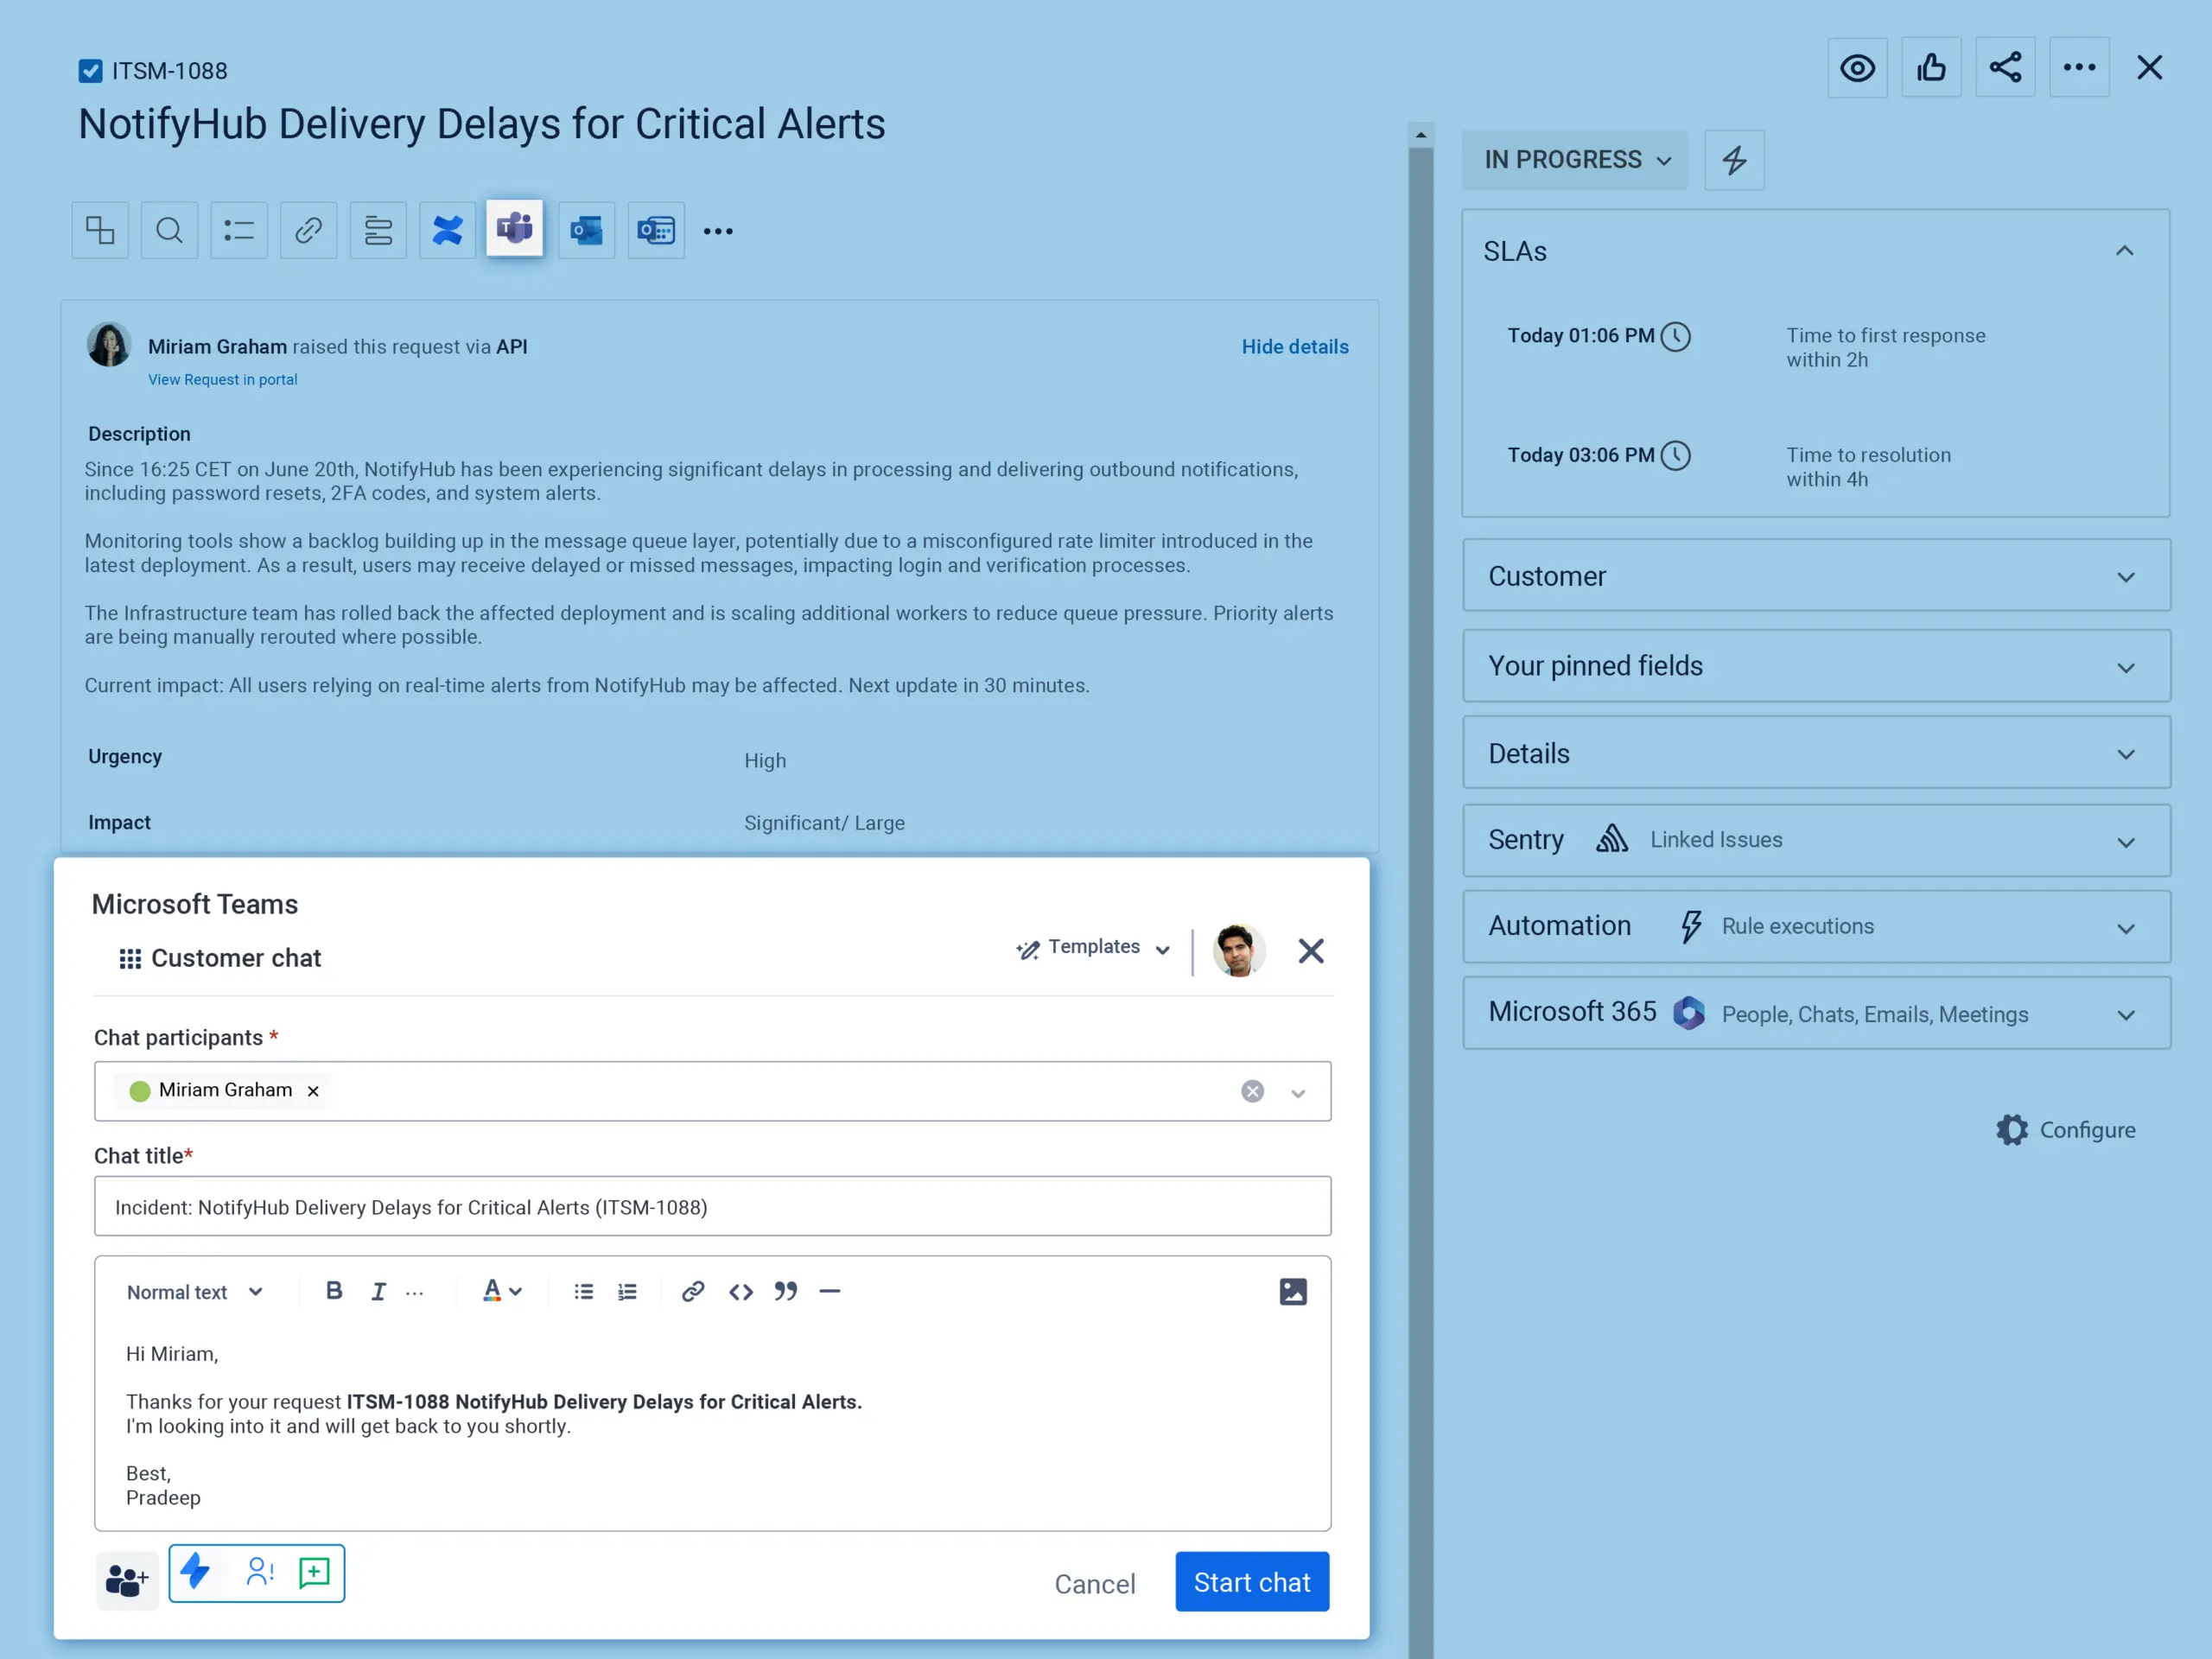This screenshot has height=1659, width=2212.
Task: Click the Confluence toolbar icon
Action: tap(447, 231)
